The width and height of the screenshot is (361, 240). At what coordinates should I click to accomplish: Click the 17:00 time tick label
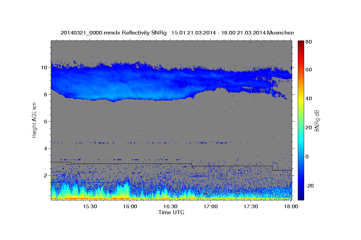click(x=211, y=207)
